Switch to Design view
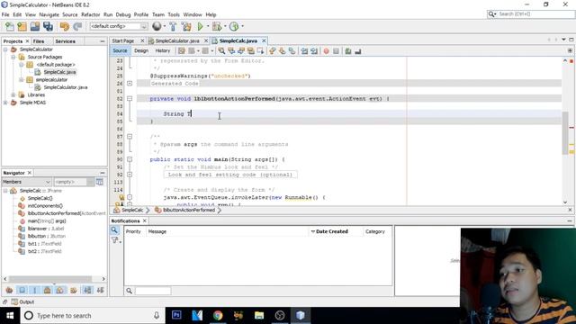Viewport: 576px width, 324px height. pyautogui.click(x=141, y=50)
